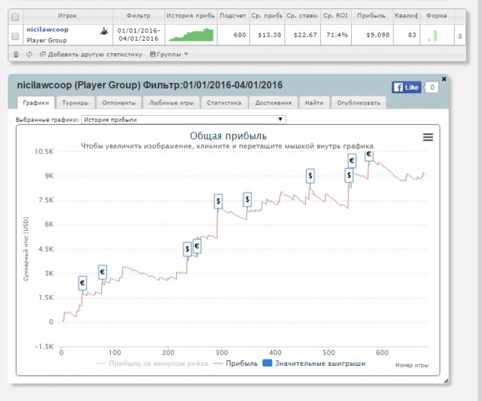Image resolution: width=482 pixels, height=401 pixels.
Task: Sort by the Игрок column header
Action: [x=67, y=16]
